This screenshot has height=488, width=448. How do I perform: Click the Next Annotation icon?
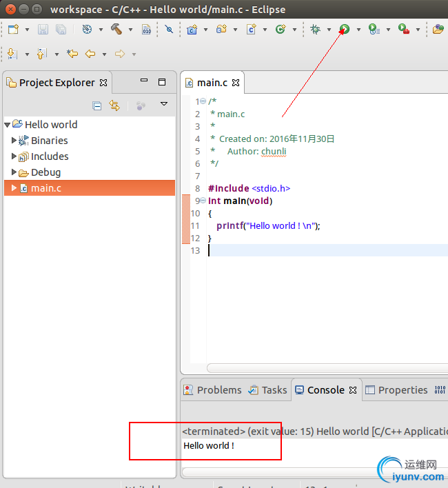point(12,54)
